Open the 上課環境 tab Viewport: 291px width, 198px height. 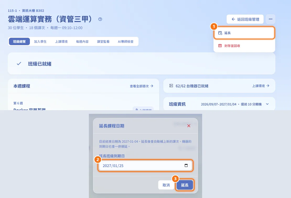coord(61,42)
